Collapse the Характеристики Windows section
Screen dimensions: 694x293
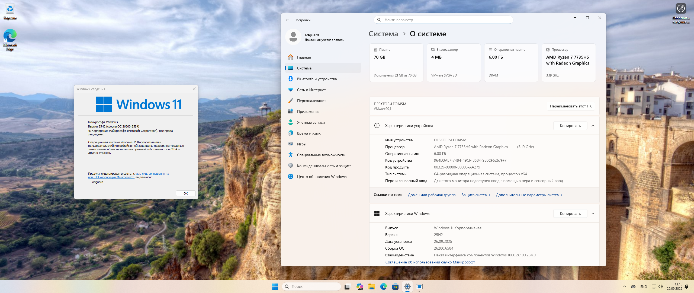click(593, 214)
